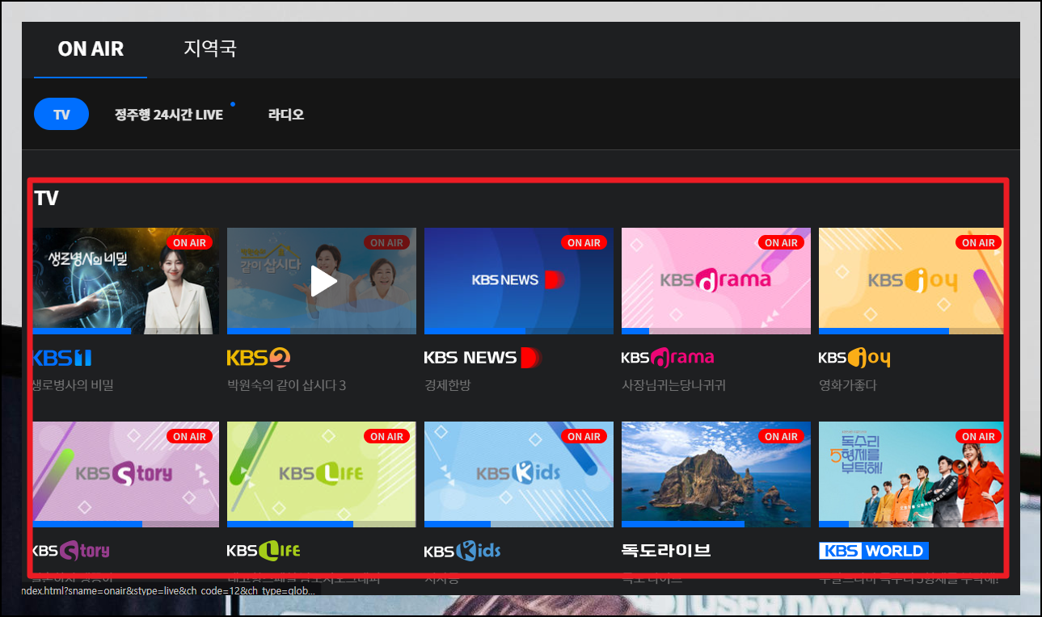Click ON AIR badge on KBS drama
Viewport: 1042px width, 617px height.
pos(782,242)
